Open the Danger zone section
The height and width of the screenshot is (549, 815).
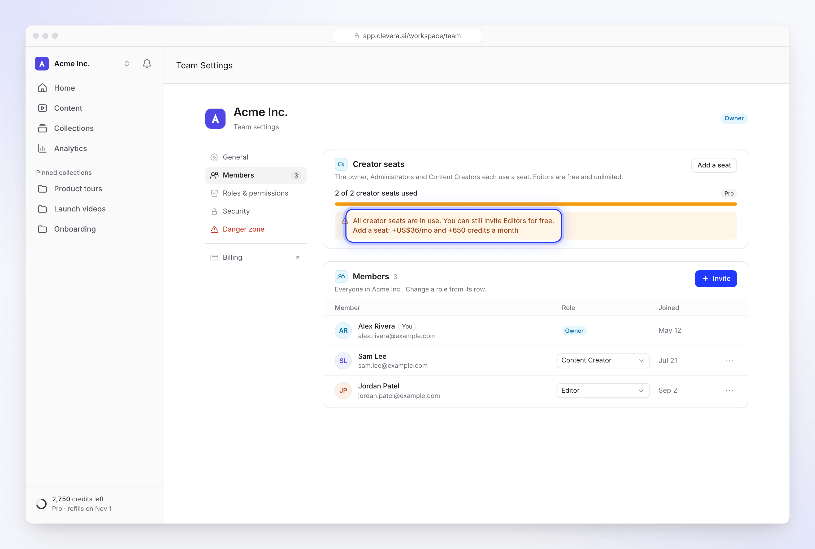[255, 229]
